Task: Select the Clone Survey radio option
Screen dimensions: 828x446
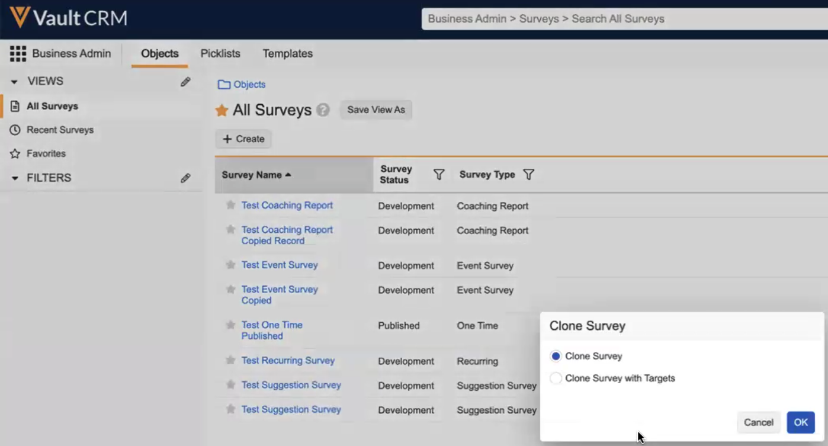Action: tap(556, 356)
